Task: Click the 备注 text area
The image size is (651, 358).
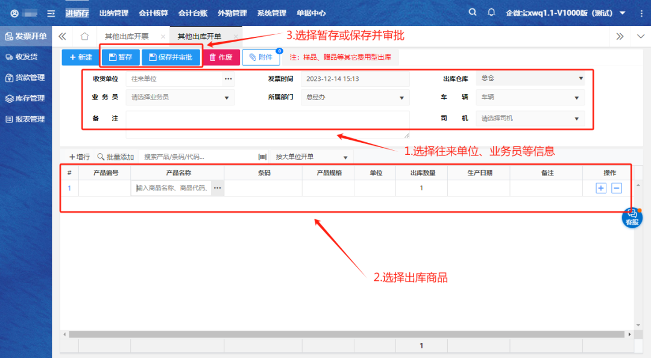Action: pyautogui.click(x=268, y=125)
